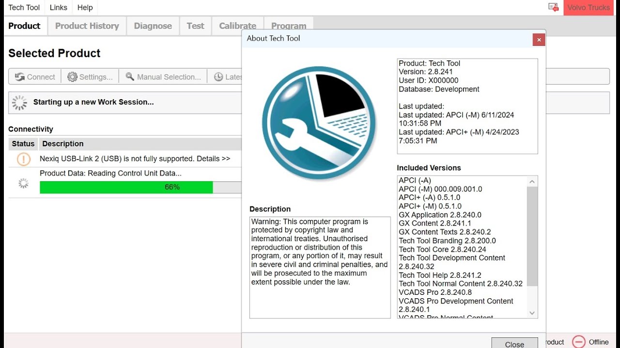Select 'APCI+ (-A) 0.5.1.0' entry
The image size is (620, 348).
click(x=429, y=198)
